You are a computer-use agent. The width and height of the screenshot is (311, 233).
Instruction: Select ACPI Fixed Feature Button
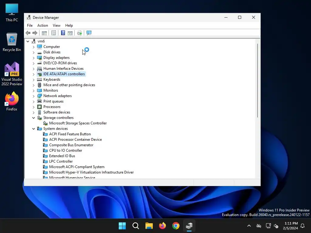[x=70, y=134]
